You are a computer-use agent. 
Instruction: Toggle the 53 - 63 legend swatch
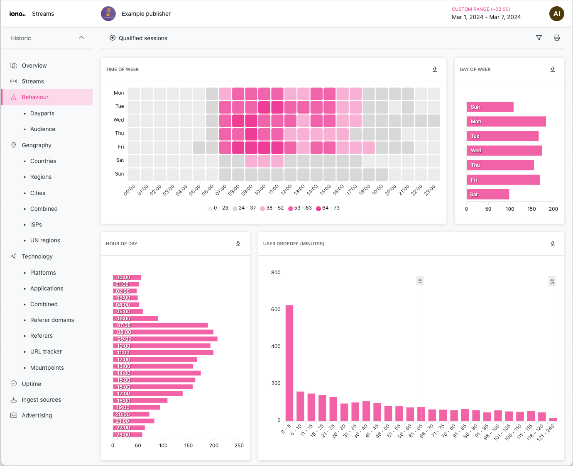coord(291,208)
